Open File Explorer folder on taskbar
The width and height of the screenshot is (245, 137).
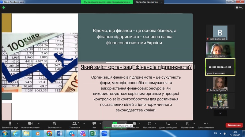coord(26,134)
